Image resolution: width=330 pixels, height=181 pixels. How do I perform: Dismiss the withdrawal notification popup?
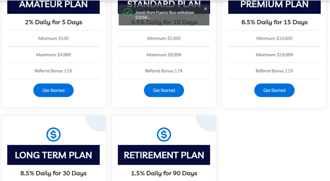[206, 9]
